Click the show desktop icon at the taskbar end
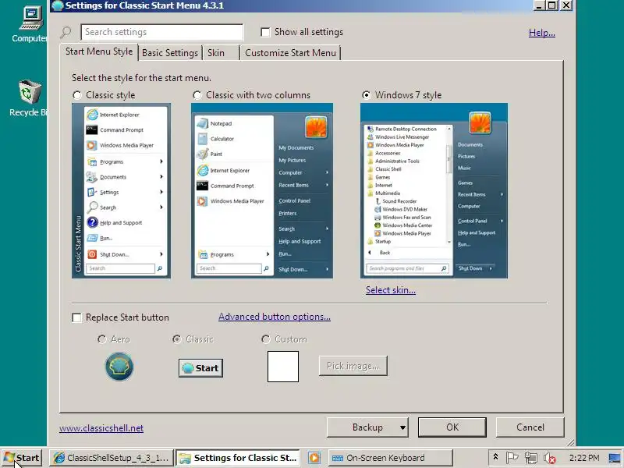 tap(615, 458)
